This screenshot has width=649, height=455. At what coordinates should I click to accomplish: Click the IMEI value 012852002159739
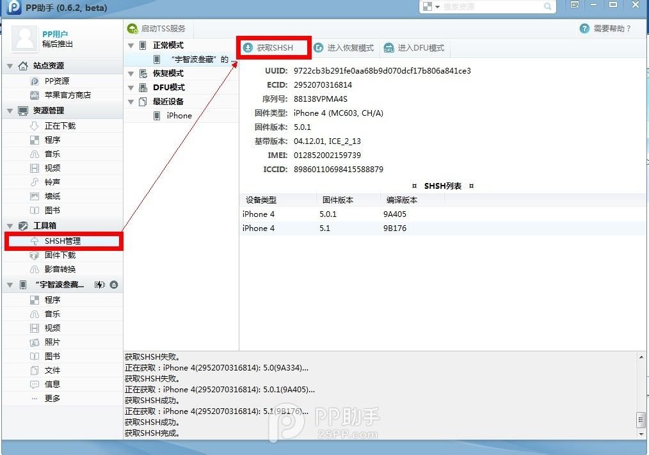pos(327,156)
